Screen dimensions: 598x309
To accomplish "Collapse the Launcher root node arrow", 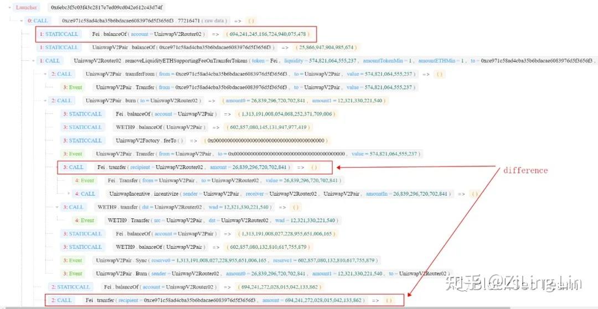I will (9, 7).
